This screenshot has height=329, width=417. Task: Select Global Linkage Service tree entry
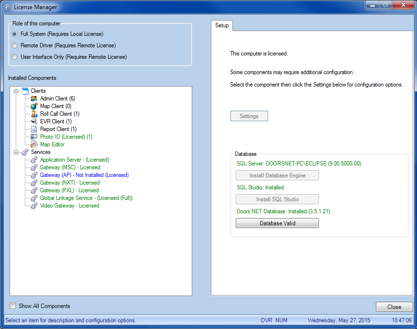(86, 198)
